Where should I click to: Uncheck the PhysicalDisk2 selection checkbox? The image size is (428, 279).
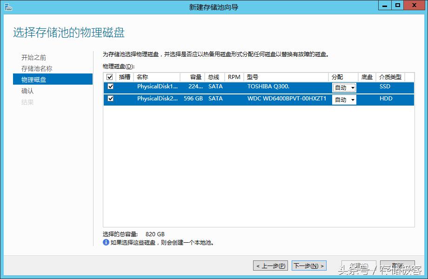pos(110,99)
